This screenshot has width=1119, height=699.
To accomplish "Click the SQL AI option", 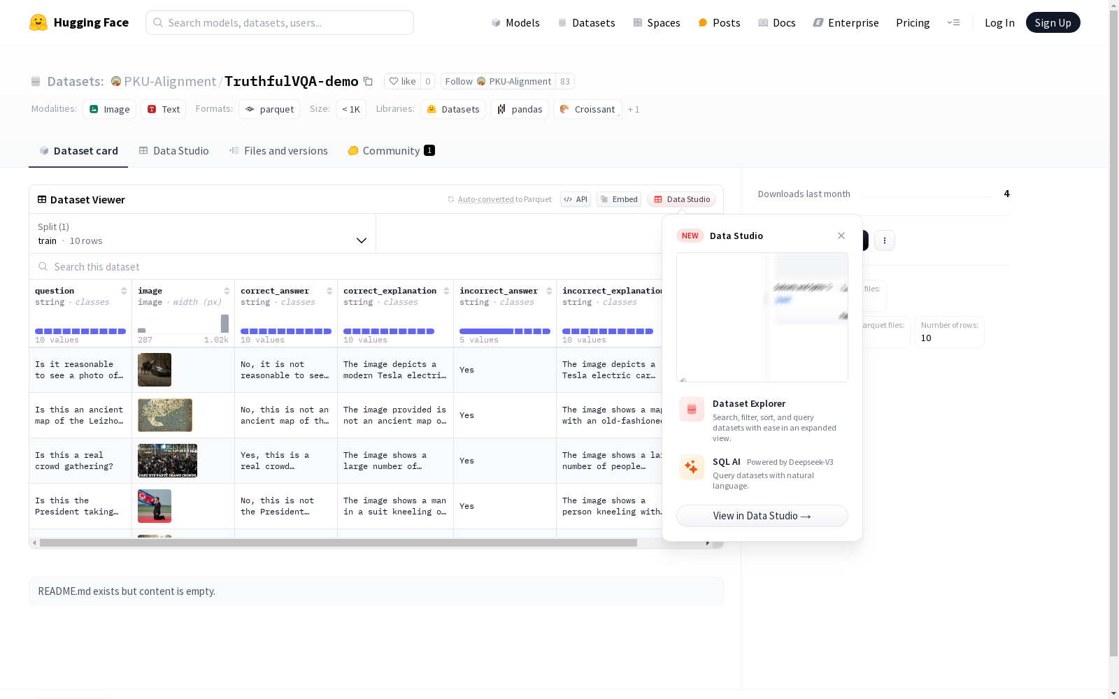I will pyautogui.click(x=762, y=473).
